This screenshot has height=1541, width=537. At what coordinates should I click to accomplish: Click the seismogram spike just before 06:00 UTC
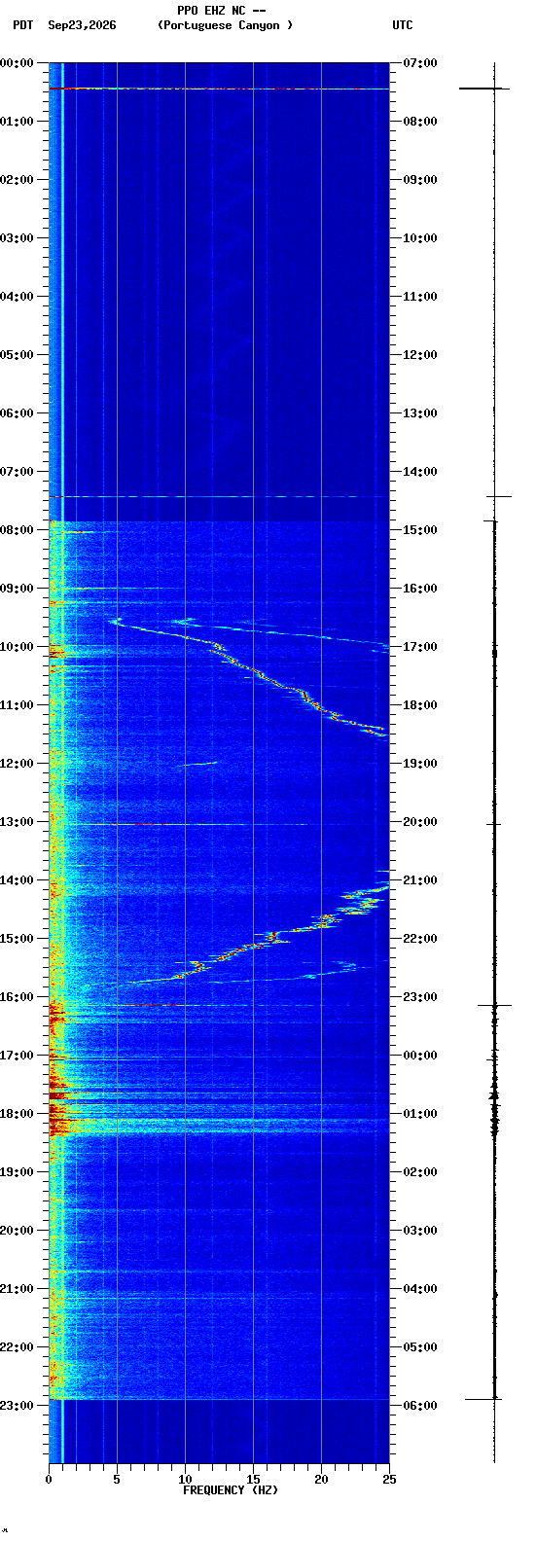pyautogui.click(x=483, y=1399)
